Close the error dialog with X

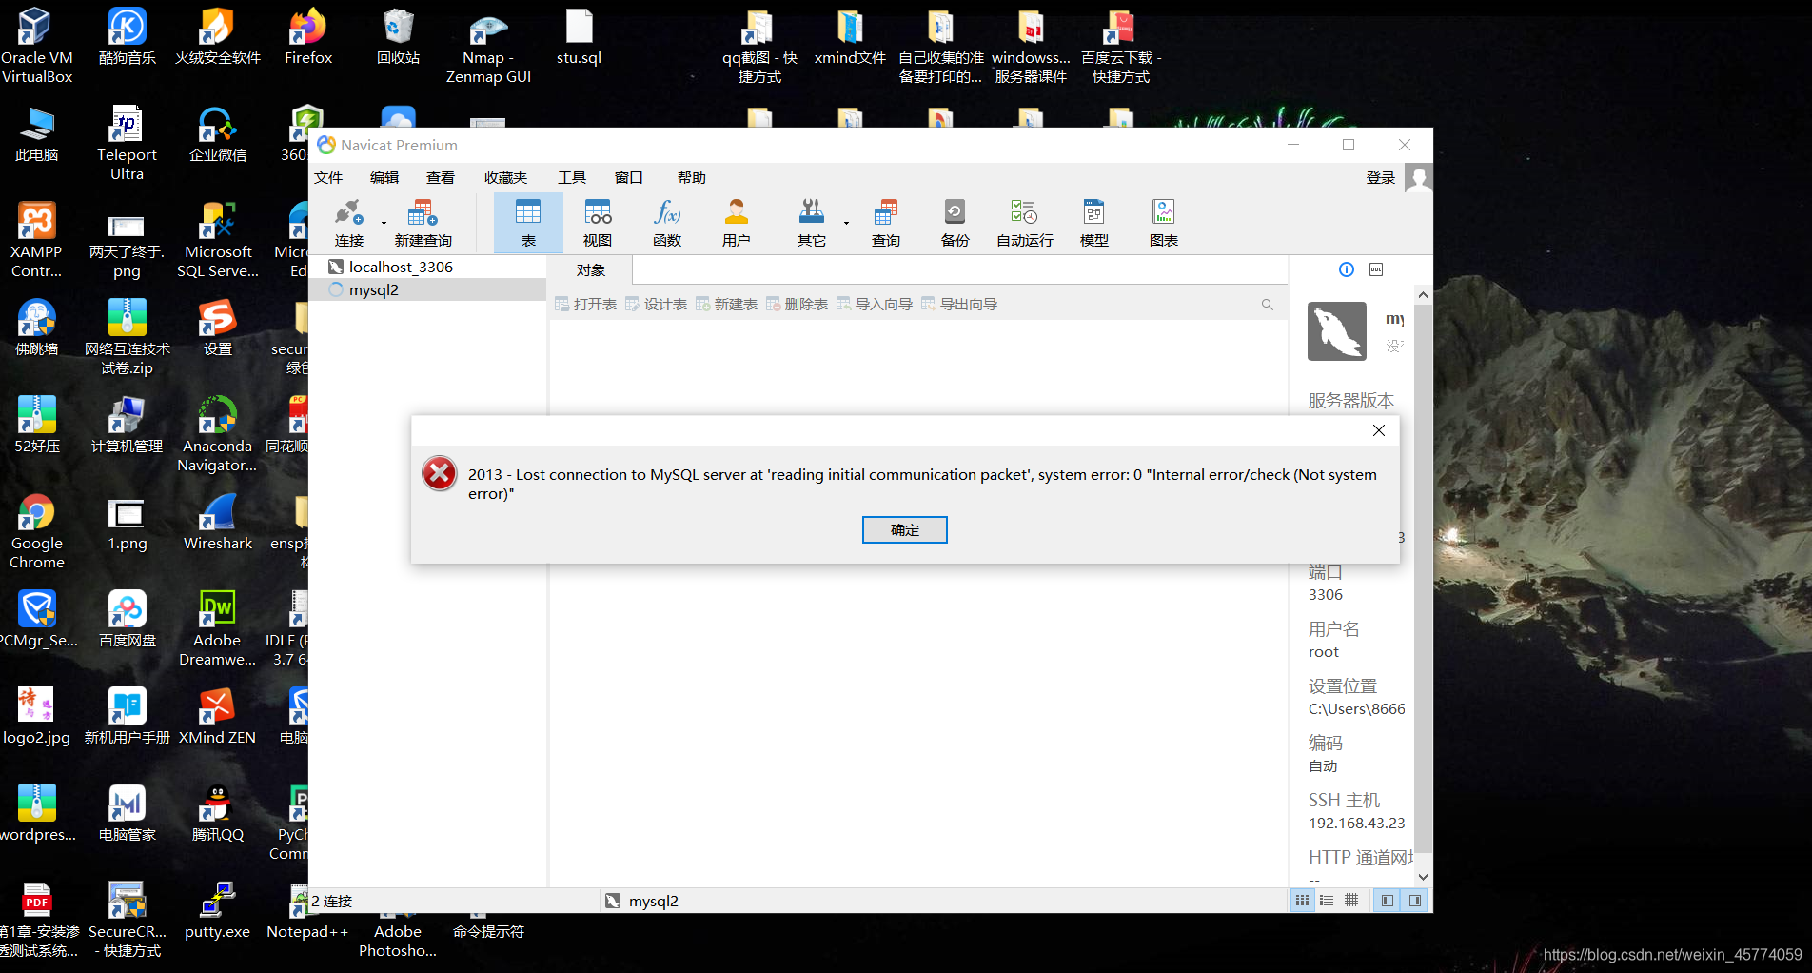[x=1378, y=430]
